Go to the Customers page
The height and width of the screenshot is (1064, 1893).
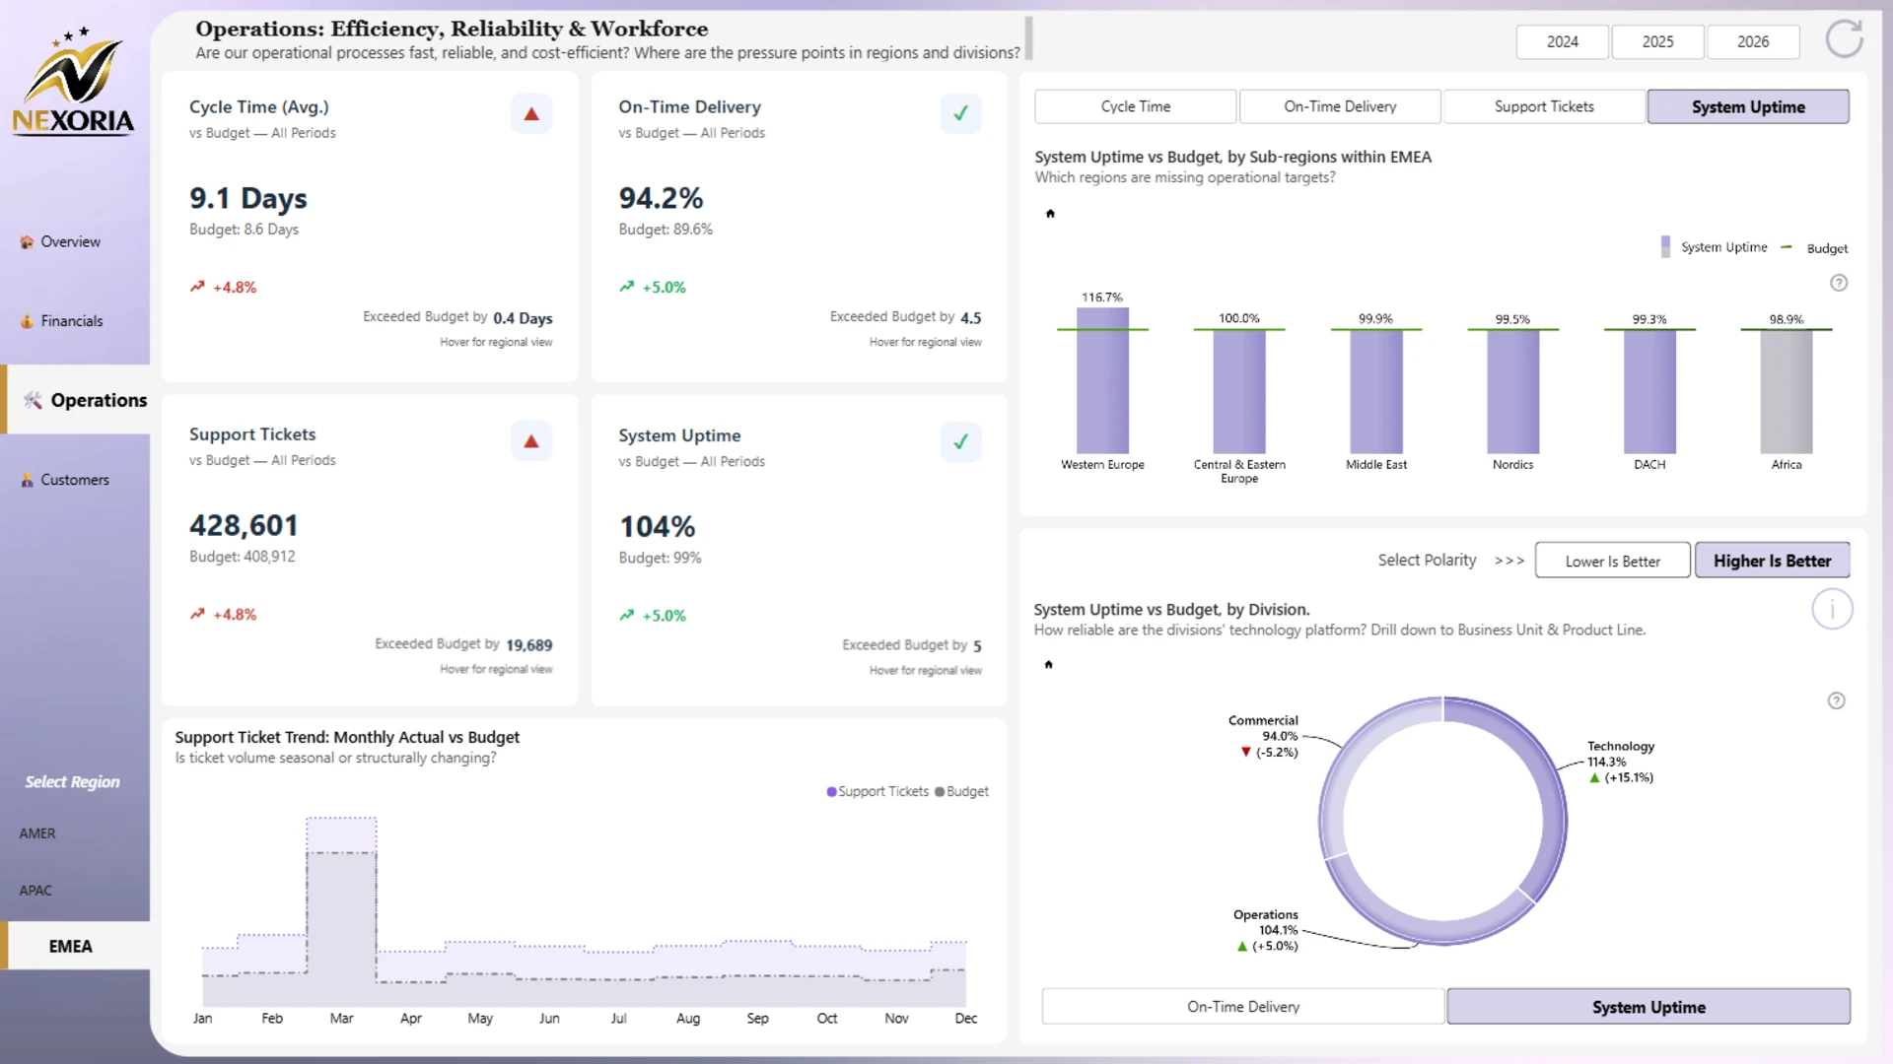pos(74,480)
